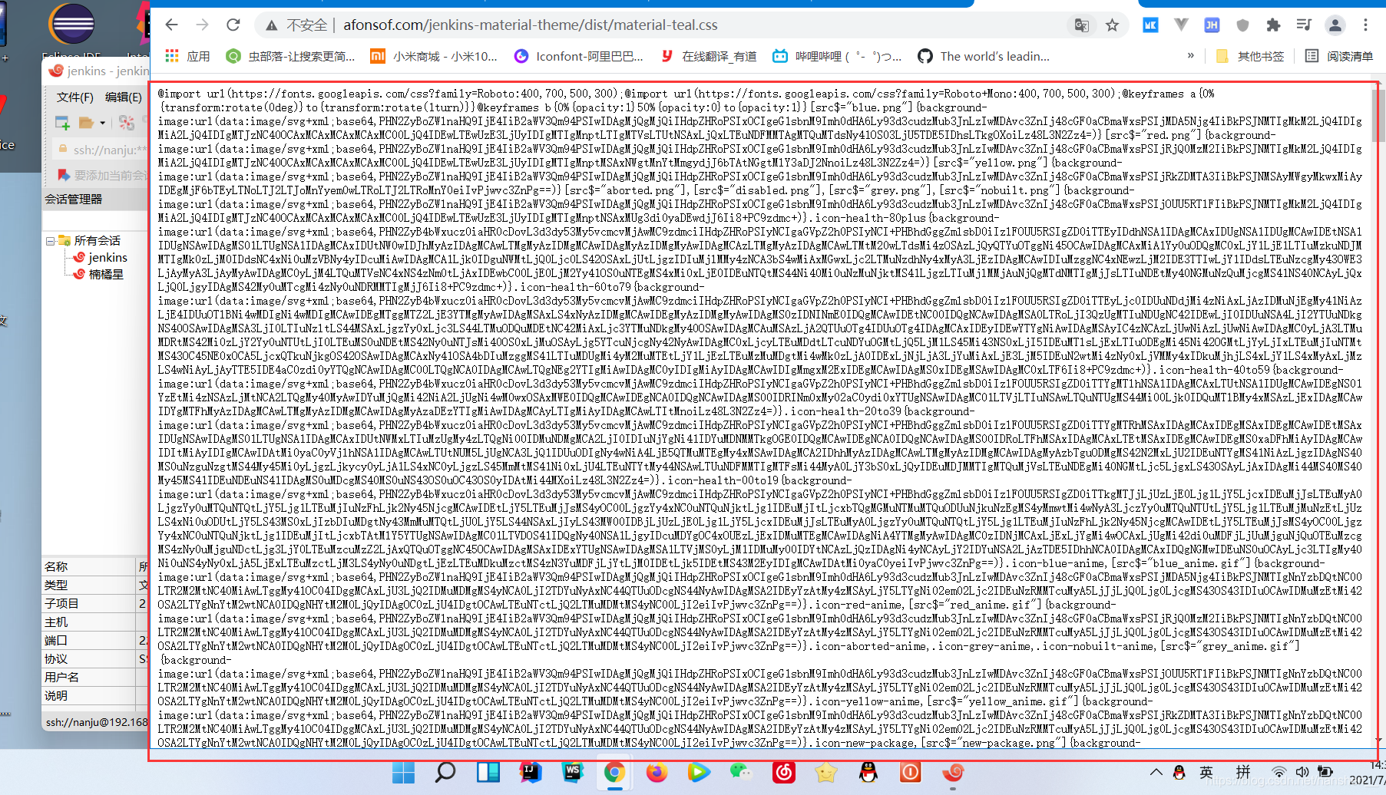Open the 其他书签 folder
The image size is (1386, 795).
[1250, 56]
